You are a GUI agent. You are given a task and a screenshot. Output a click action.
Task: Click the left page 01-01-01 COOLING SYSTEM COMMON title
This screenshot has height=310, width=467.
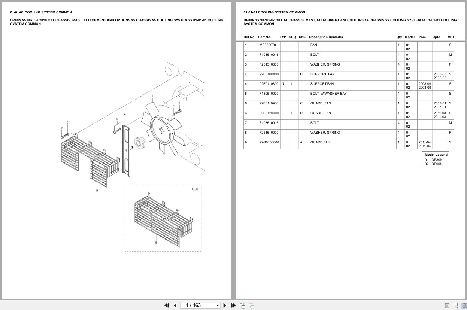[41, 12]
